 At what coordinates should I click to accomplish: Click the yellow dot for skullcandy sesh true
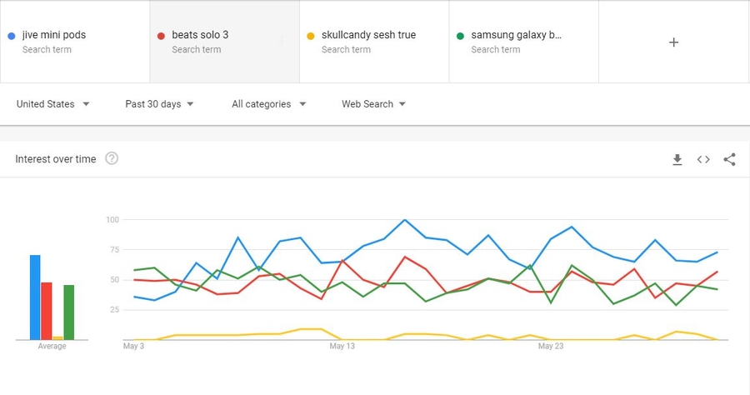(x=310, y=36)
